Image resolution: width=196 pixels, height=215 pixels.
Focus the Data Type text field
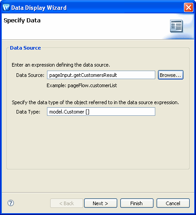(101, 112)
